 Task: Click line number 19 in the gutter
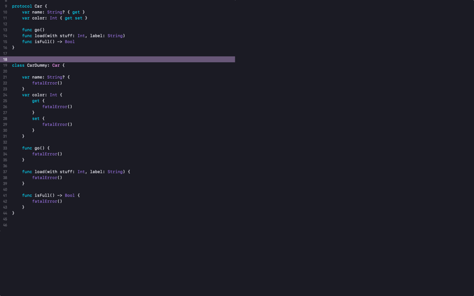coord(5,65)
